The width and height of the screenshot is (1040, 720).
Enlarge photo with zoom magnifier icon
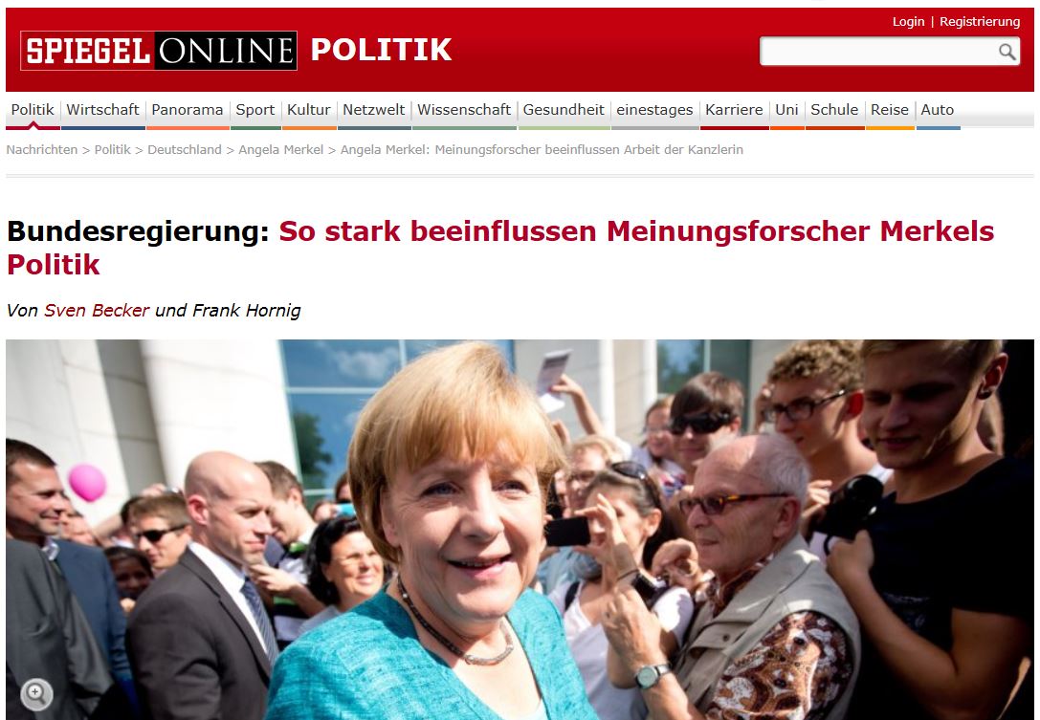click(36, 694)
